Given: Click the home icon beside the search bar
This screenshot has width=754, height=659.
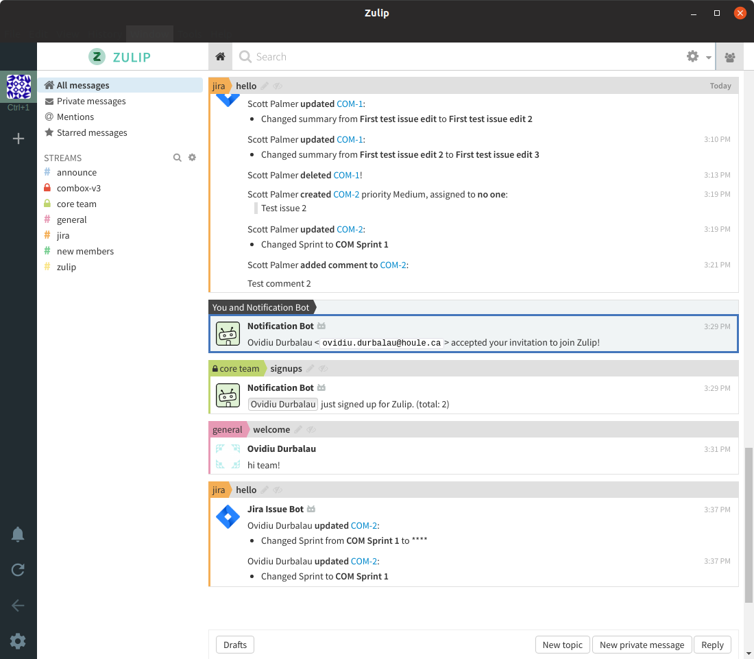Looking at the screenshot, I should [x=220, y=57].
